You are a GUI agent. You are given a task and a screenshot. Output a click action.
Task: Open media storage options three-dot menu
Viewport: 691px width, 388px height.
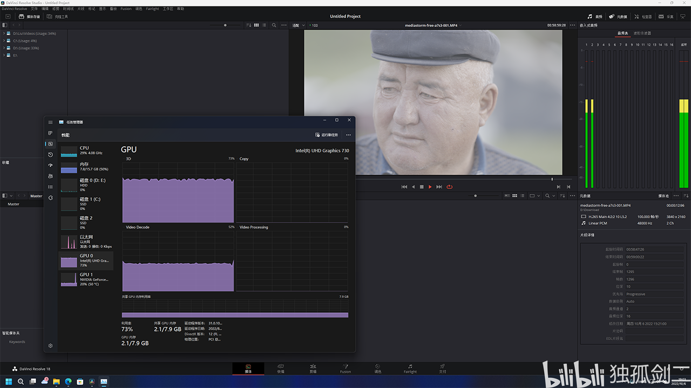tap(284, 25)
